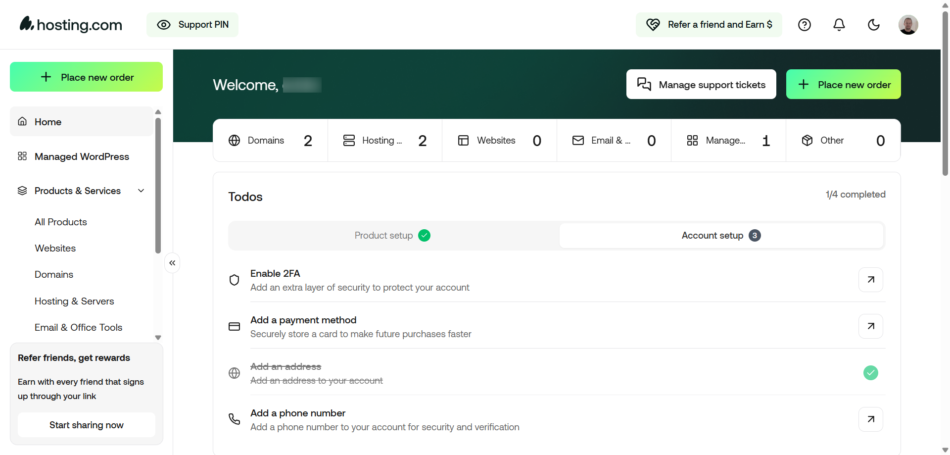Viewport: 950px width, 455px height.
Task: Click the plus icon in banner order button
Action: 804,84
